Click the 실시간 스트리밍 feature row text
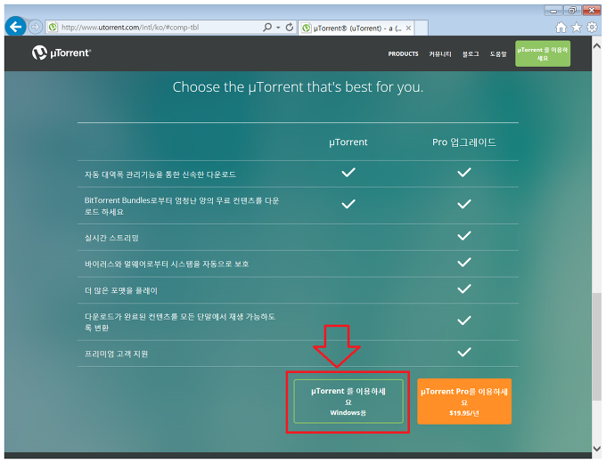This screenshot has width=606, height=463. [111, 238]
